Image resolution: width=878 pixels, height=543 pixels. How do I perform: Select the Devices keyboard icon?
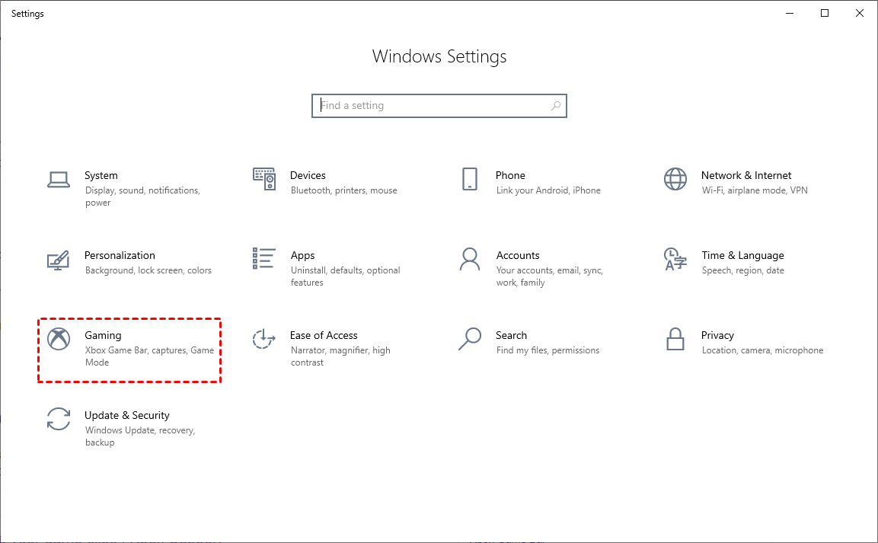pos(263,180)
